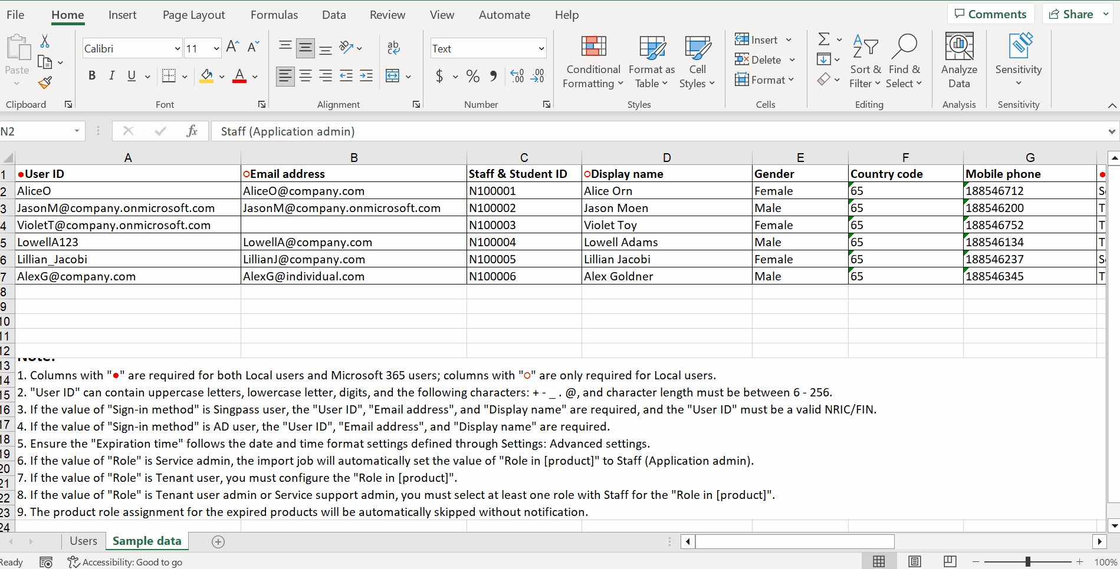The image size is (1120, 569).
Task: Apply Comma Style number format
Action: point(494,76)
